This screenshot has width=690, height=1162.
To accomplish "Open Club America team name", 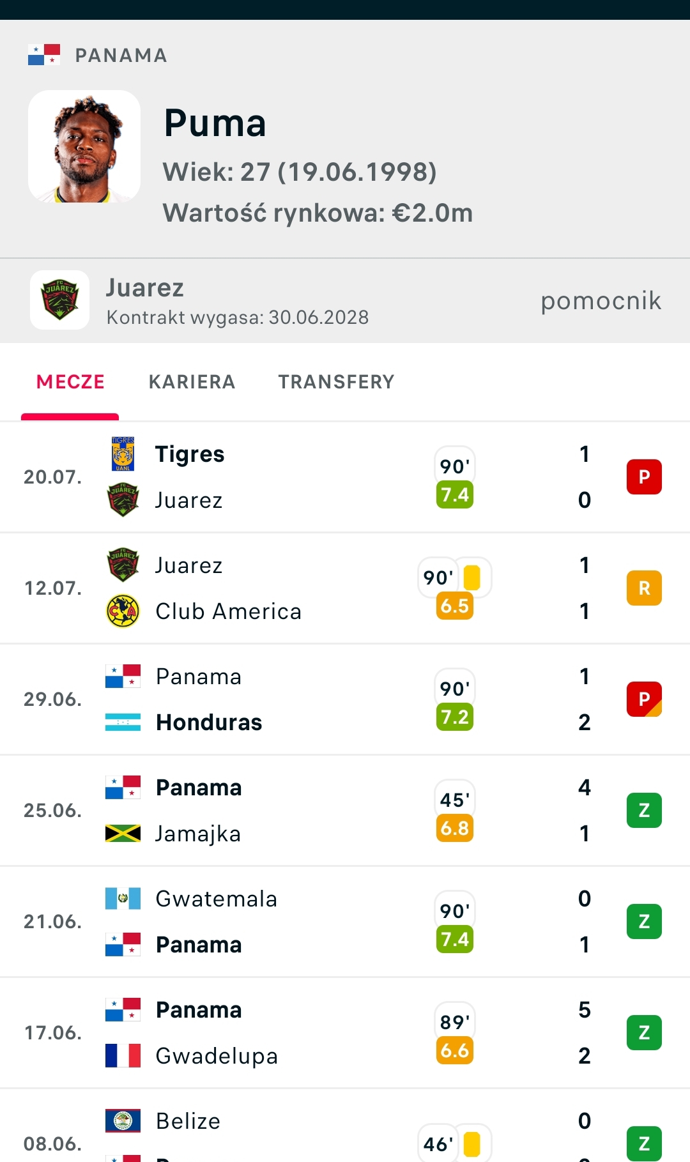I will tap(228, 611).
